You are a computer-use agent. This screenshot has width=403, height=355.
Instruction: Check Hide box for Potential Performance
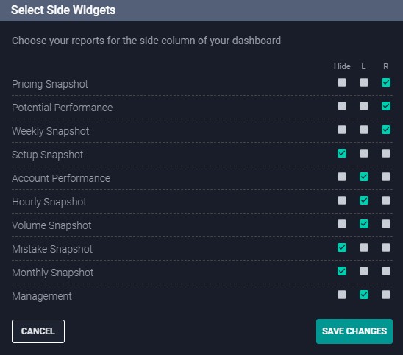(342, 106)
